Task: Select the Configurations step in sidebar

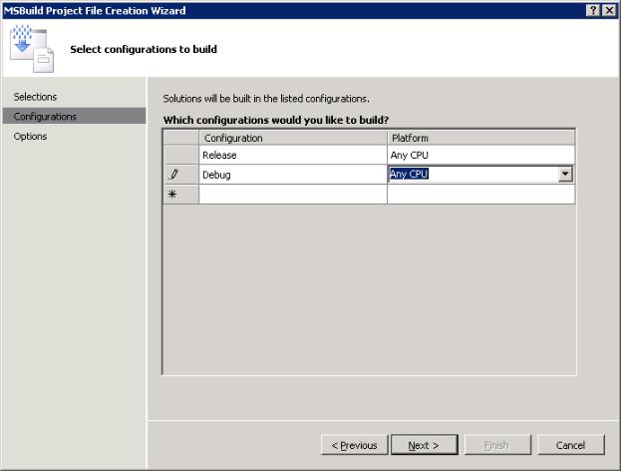Action: (x=74, y=116)
